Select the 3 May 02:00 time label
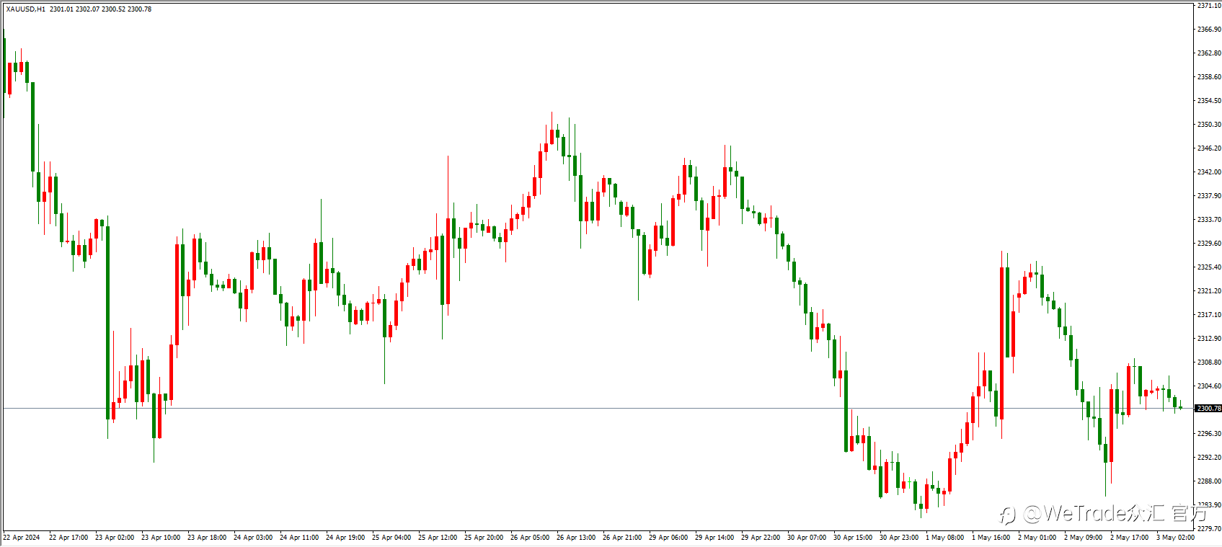 tap(1176, 538)
